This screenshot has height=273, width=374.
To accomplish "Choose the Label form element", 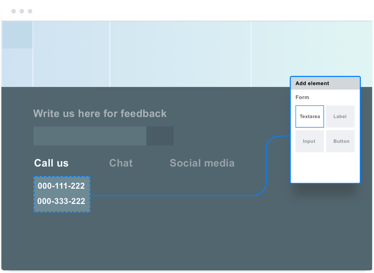I will (x=340, y=116).
